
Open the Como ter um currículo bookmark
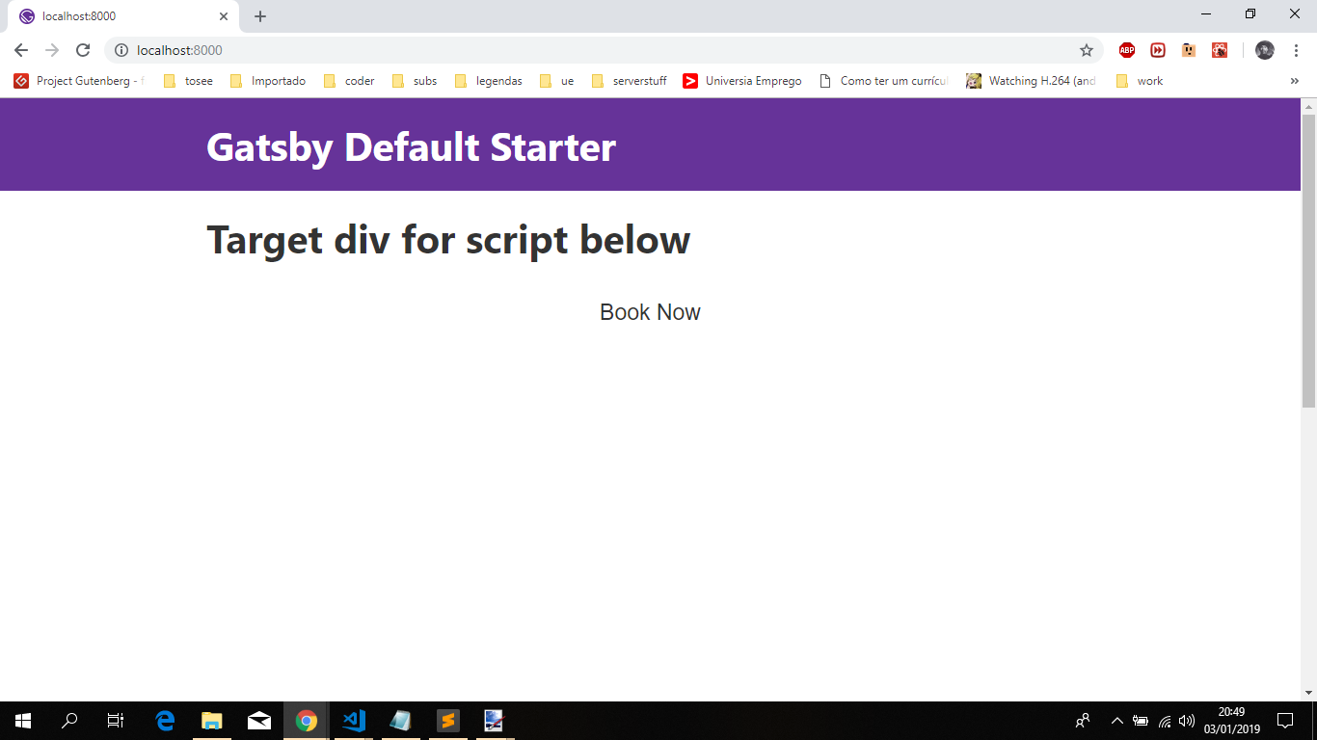tap(884, 81)
